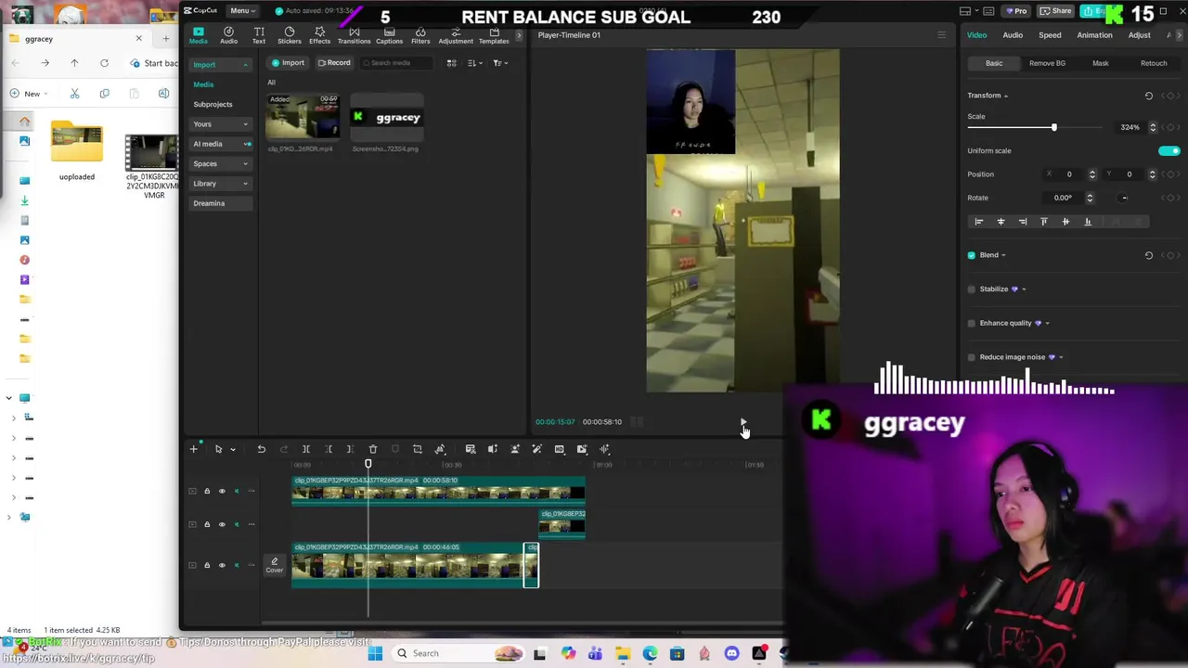Open the Transitions tab
Image resolution: width=1188 pixels, height=668 pixels.
click(x=354, y=35)
